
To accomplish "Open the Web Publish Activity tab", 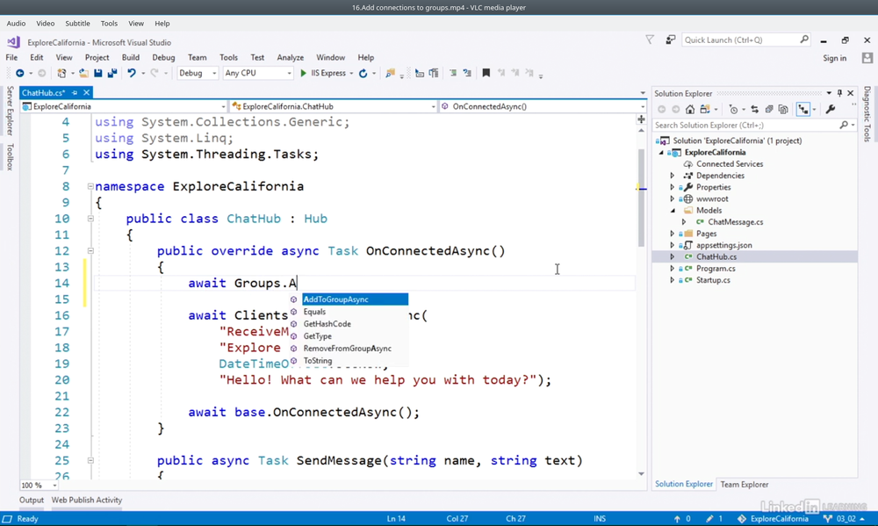I will click(87, 501).
